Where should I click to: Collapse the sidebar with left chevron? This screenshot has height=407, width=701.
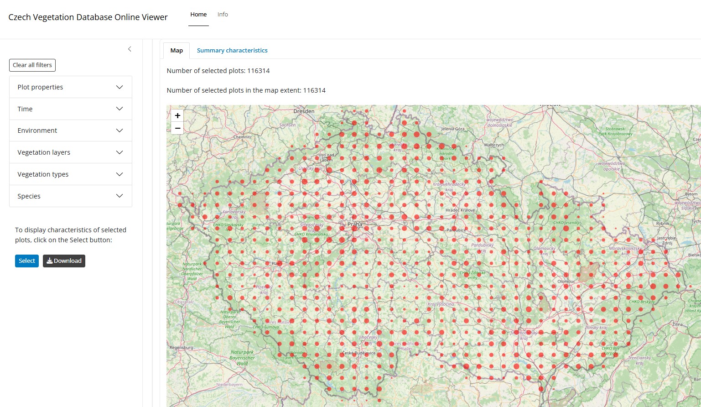[x=130, y=49]
